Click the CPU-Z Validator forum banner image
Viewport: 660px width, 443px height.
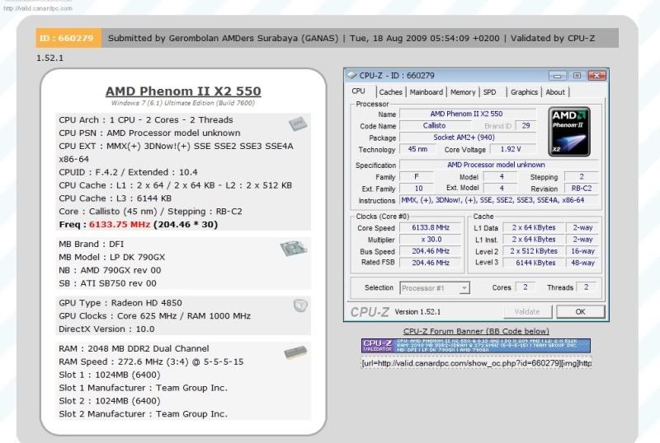click(x=475, y=346)
